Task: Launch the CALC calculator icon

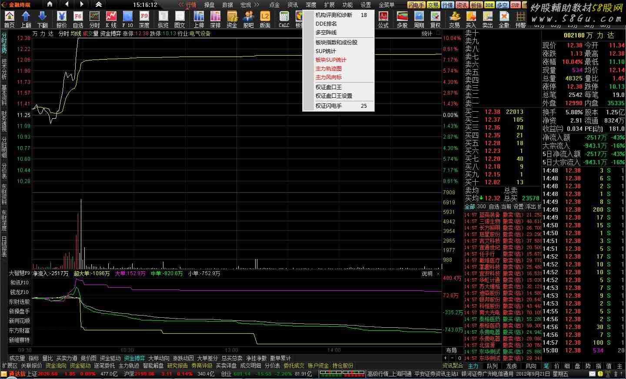Action: point(284,20)
